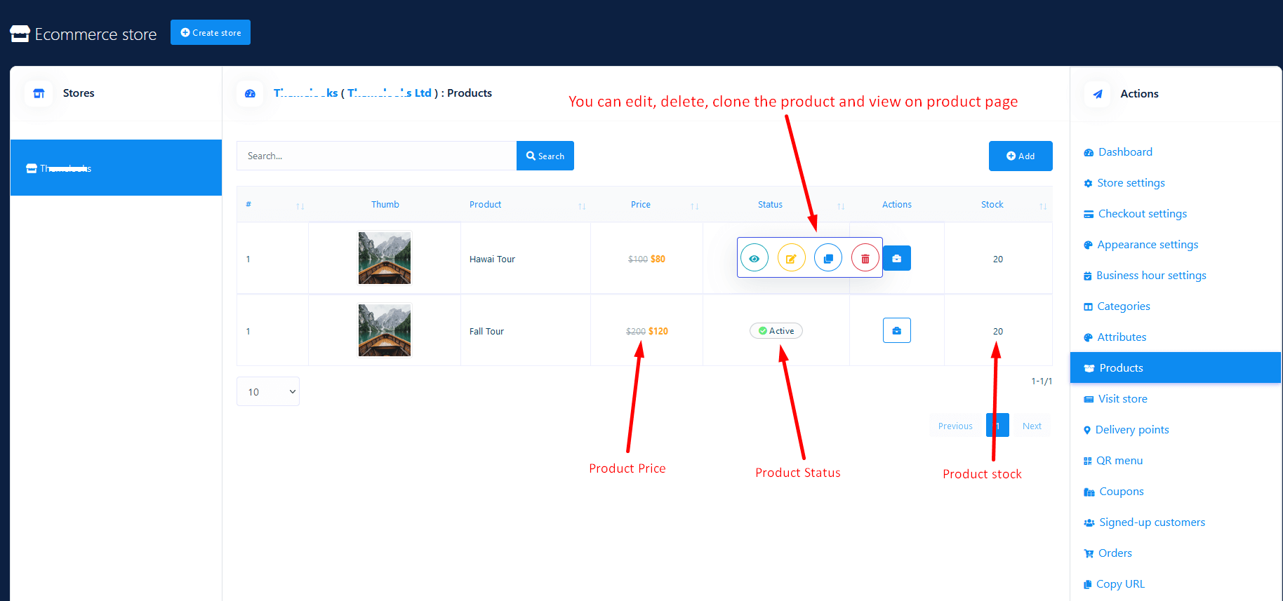Click the paper plane Actions icon
The width and height of the screenshot is (1283, 601).
click(x=1097, y=94)
